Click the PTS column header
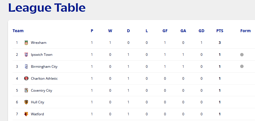The height and width of the screenshot is (121, 255). click(220, 31)
